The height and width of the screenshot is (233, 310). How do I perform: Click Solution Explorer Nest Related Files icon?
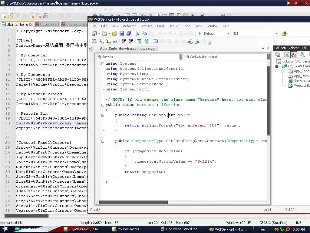(x=294, y=55)
